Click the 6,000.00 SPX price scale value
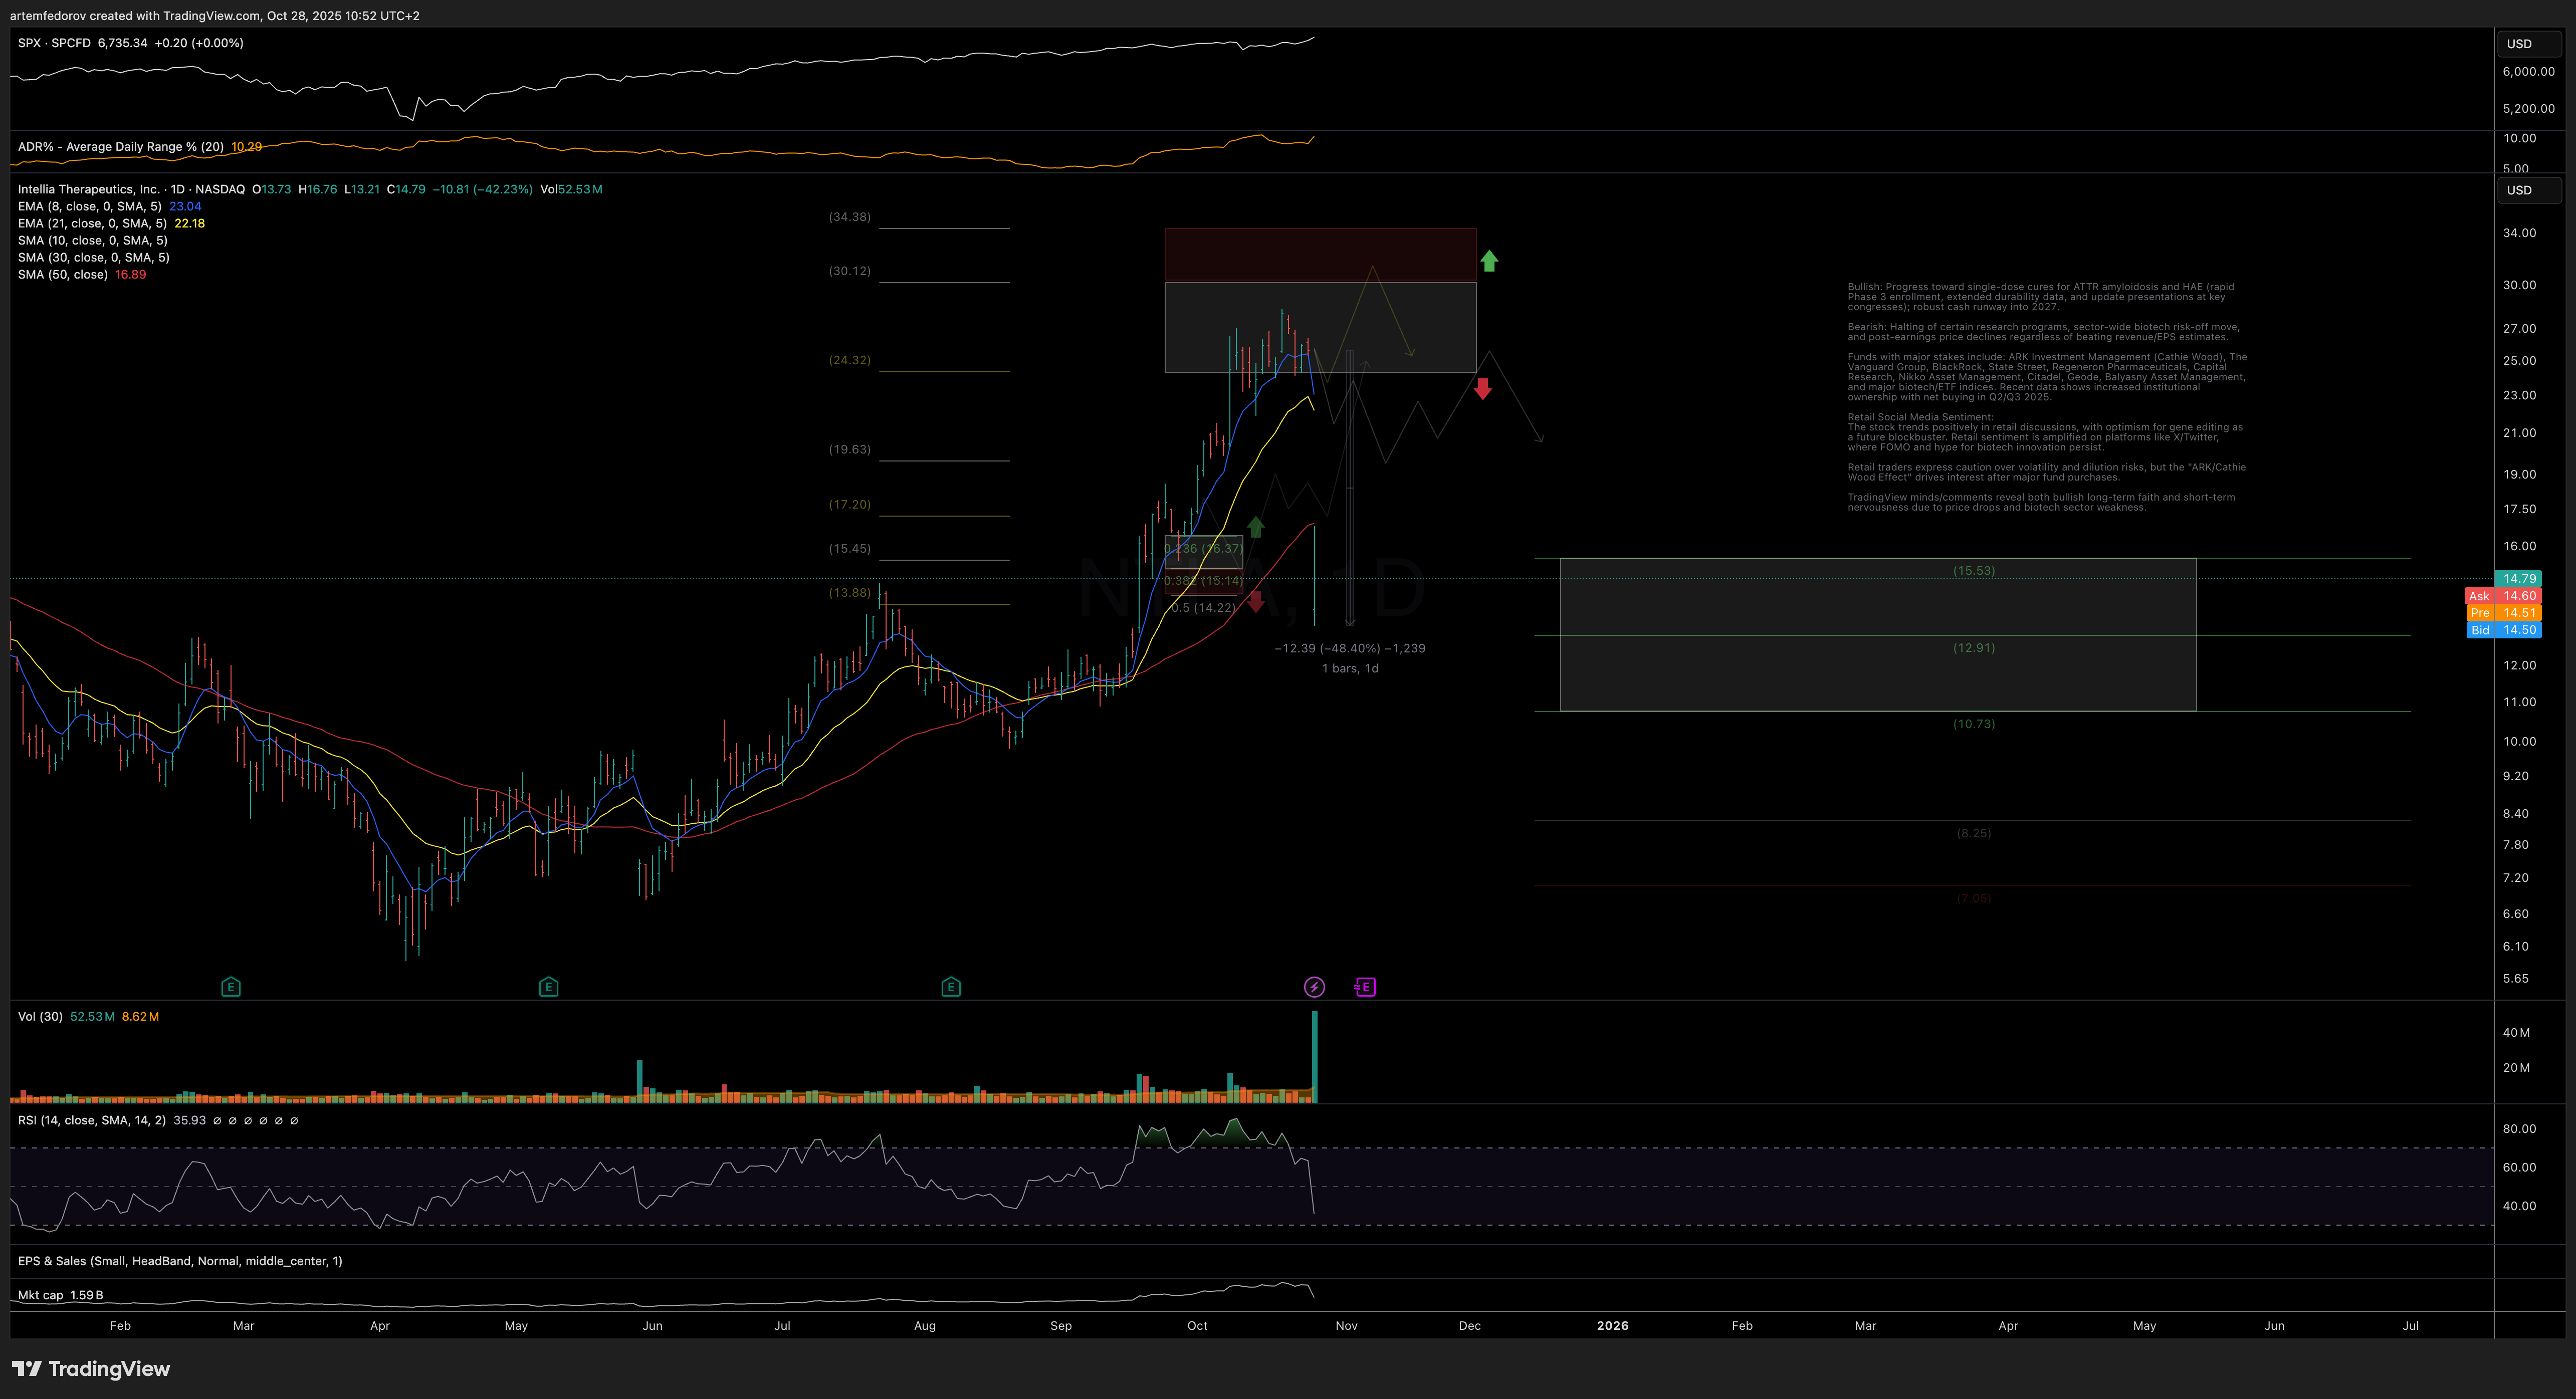 click(x=2528, y=71)
